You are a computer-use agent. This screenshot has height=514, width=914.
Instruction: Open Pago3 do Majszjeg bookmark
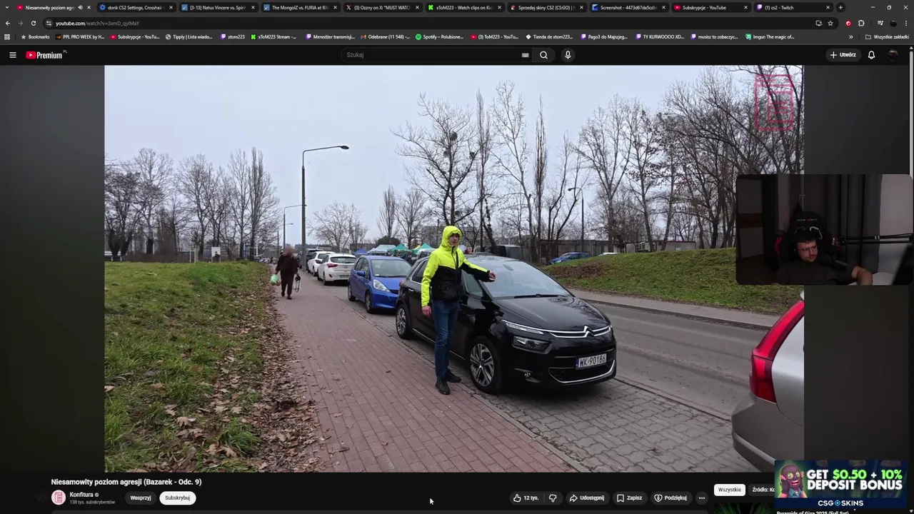point(604,36)
